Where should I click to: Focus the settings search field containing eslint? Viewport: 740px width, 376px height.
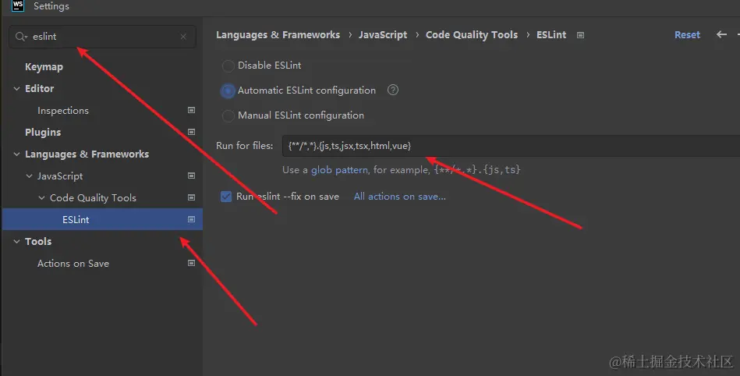click(102, 37)
